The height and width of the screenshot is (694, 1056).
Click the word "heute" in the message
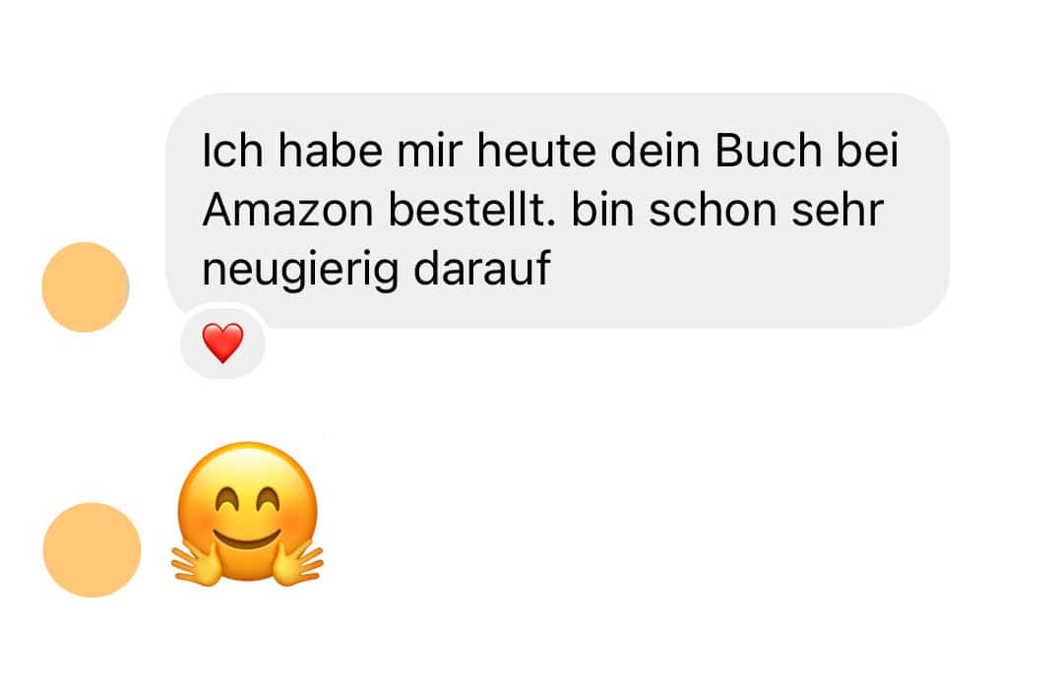tap(536, 151)
